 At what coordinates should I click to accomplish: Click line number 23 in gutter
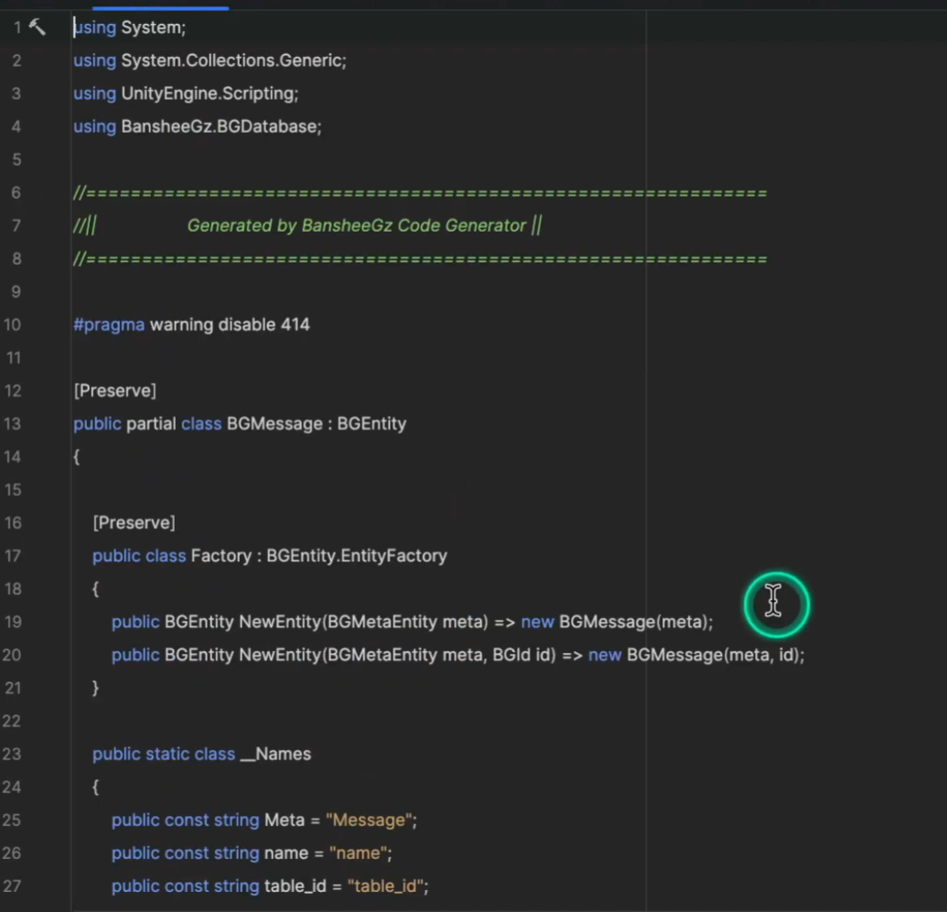click(12, 755)
